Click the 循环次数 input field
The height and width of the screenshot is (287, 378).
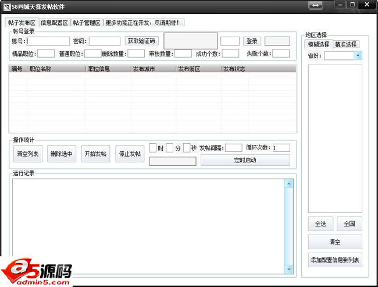[x=281, y=148]
